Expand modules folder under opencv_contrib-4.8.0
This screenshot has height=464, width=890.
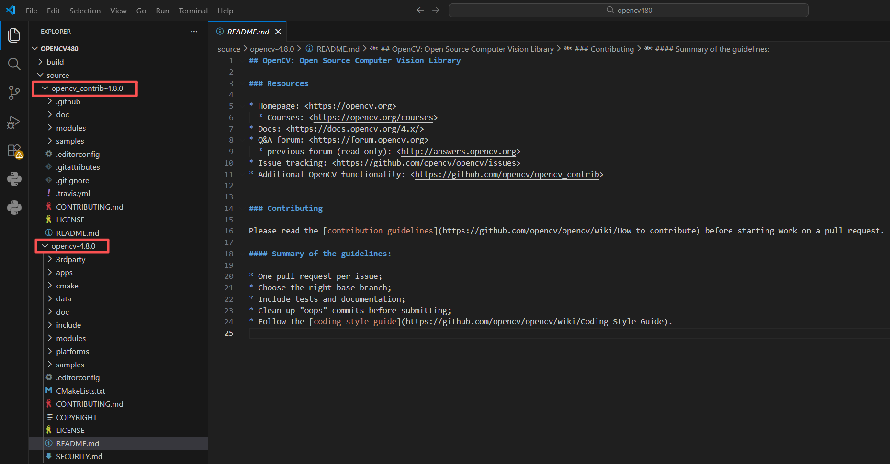point(118,128)
